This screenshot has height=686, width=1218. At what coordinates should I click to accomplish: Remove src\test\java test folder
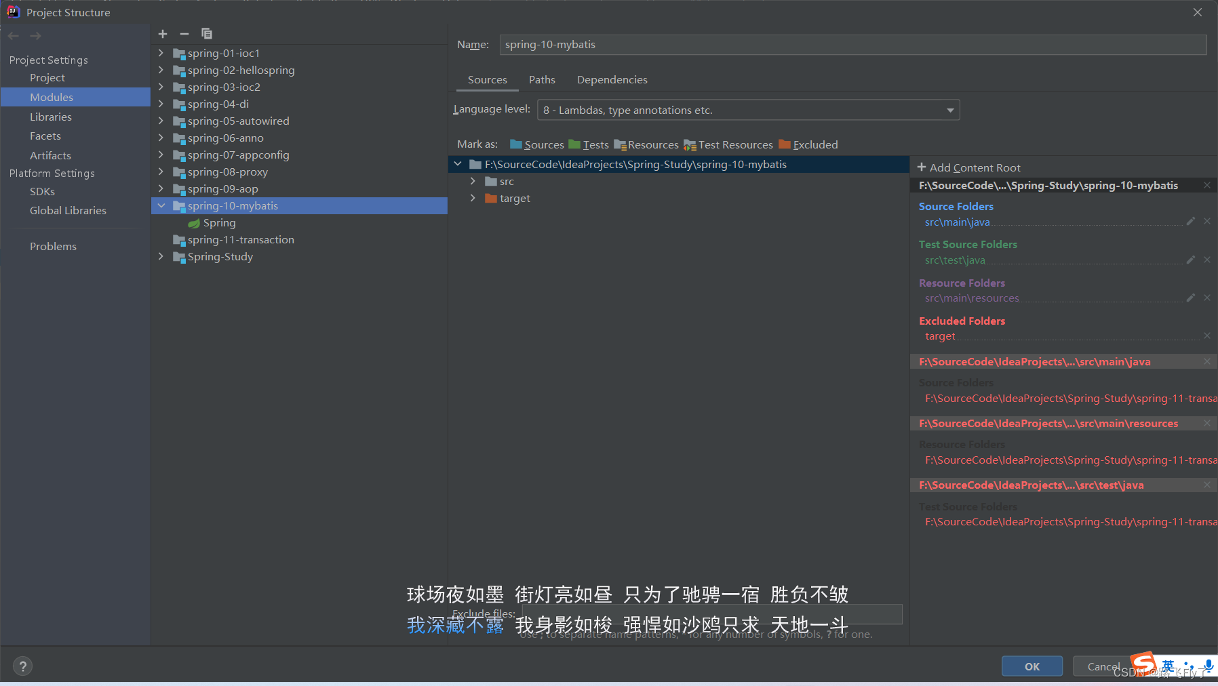point(1207,260)
